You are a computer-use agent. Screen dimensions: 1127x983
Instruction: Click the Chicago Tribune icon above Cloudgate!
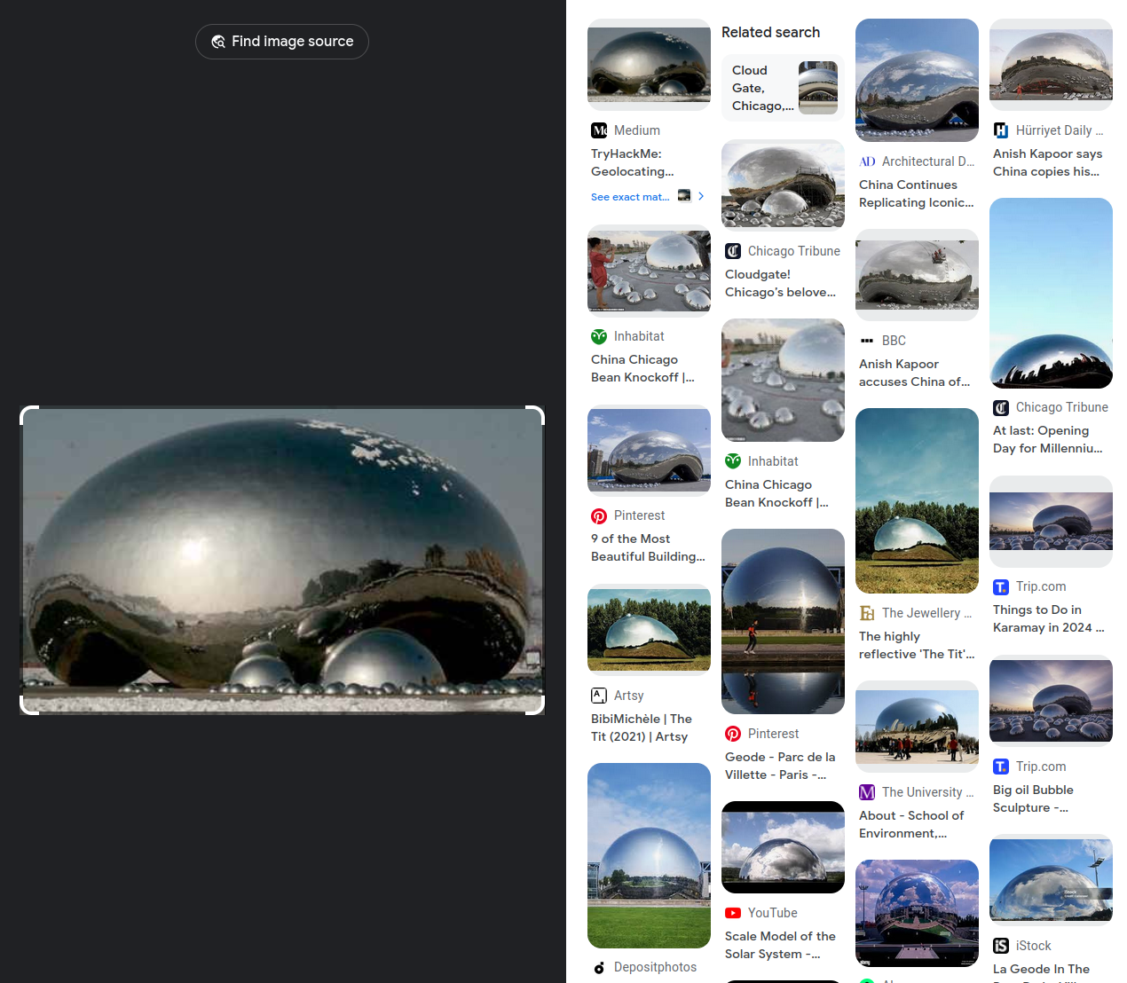tap(733, 251)
